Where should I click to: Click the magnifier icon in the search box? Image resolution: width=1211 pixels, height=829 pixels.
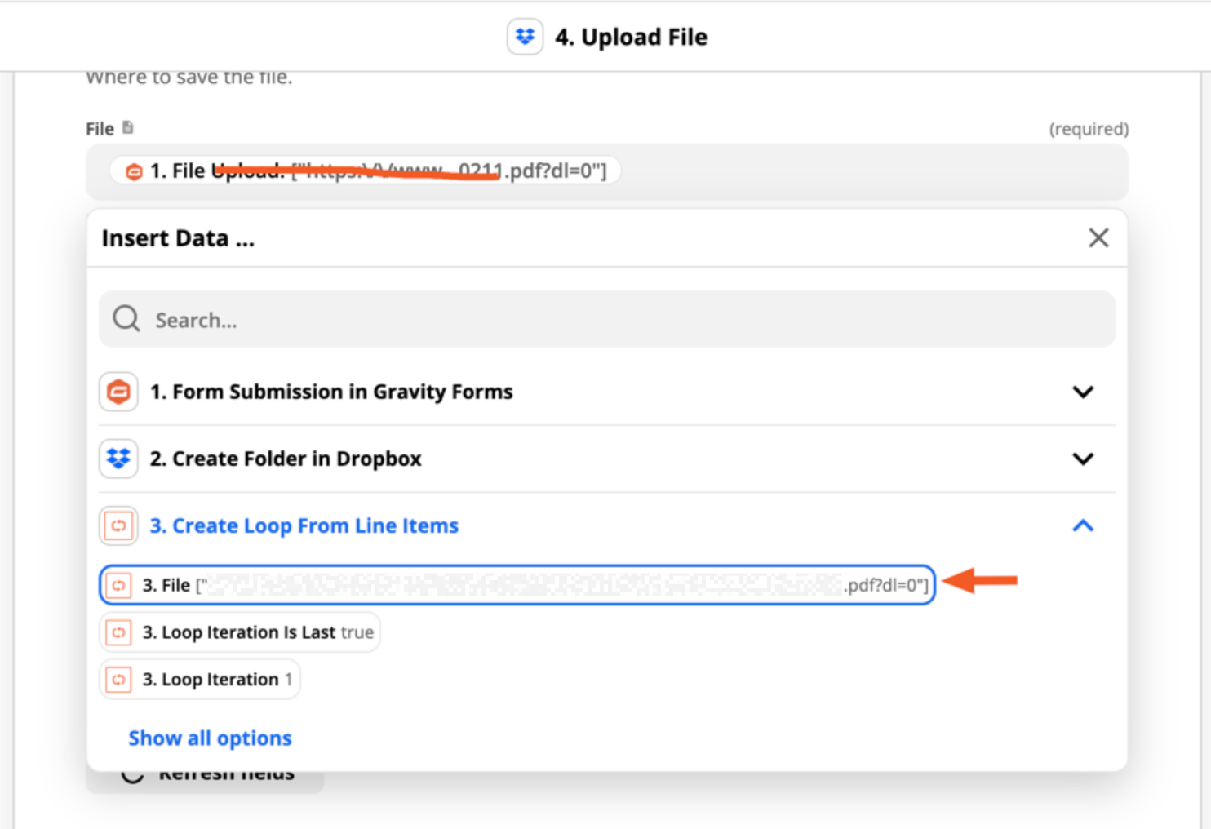click(126, 318)
